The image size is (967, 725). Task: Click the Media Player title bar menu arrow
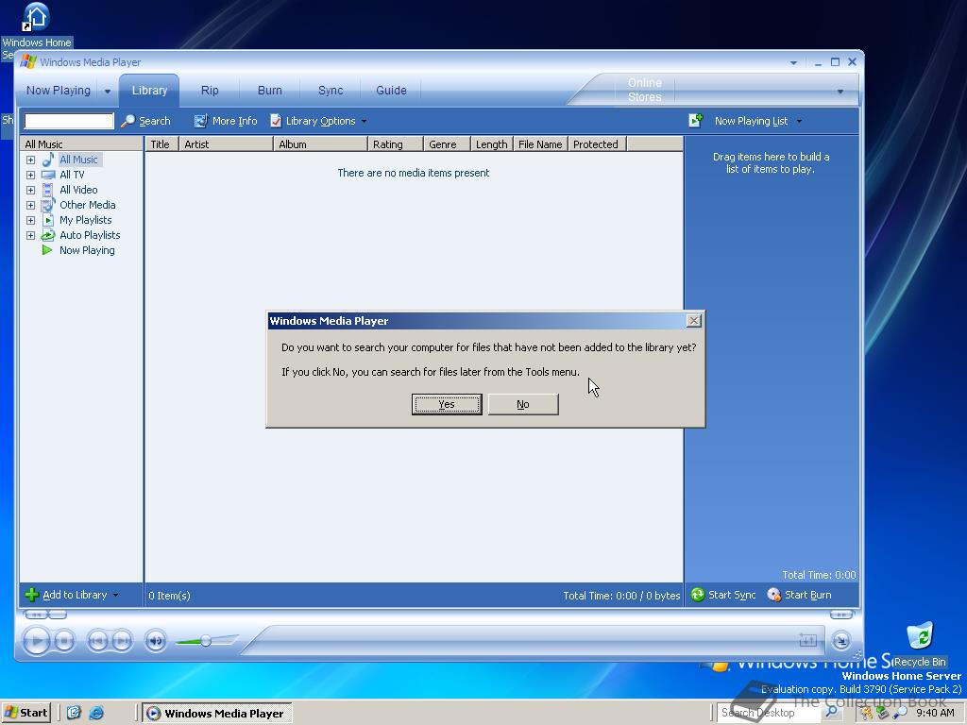point(793,63)
